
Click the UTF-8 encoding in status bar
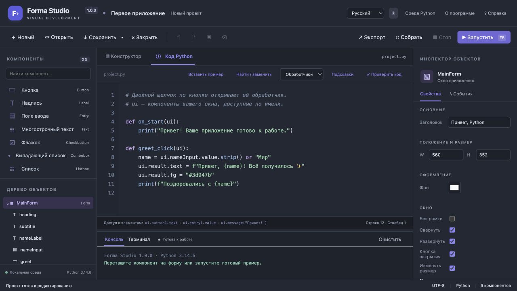(x=438, y=285)
